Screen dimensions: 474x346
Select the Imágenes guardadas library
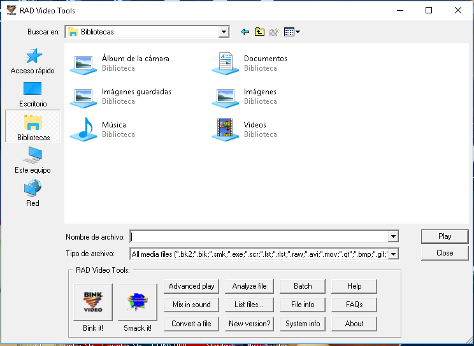[x=120, y=96]
